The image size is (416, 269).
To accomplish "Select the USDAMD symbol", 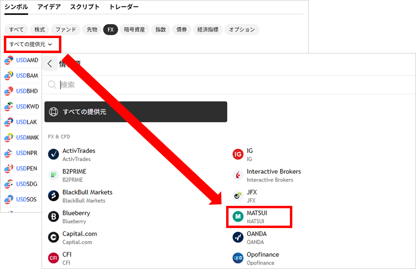I will point(27,60).
